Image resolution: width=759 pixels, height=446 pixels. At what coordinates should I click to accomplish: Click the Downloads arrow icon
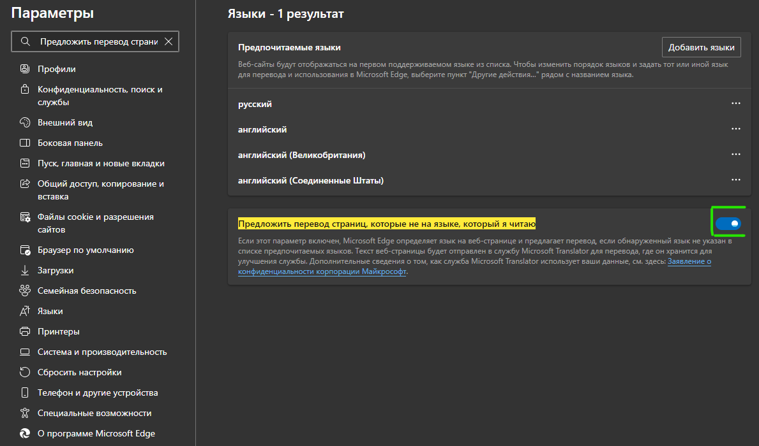click(25, 270)
